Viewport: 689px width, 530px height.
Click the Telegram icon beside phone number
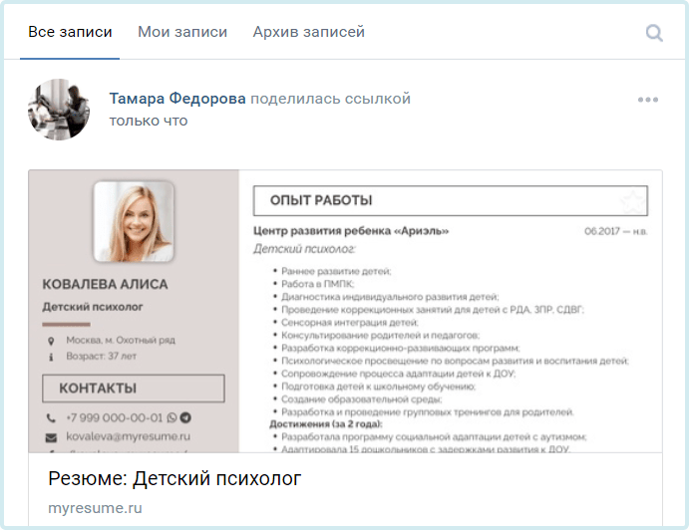(x=185, y=417)
